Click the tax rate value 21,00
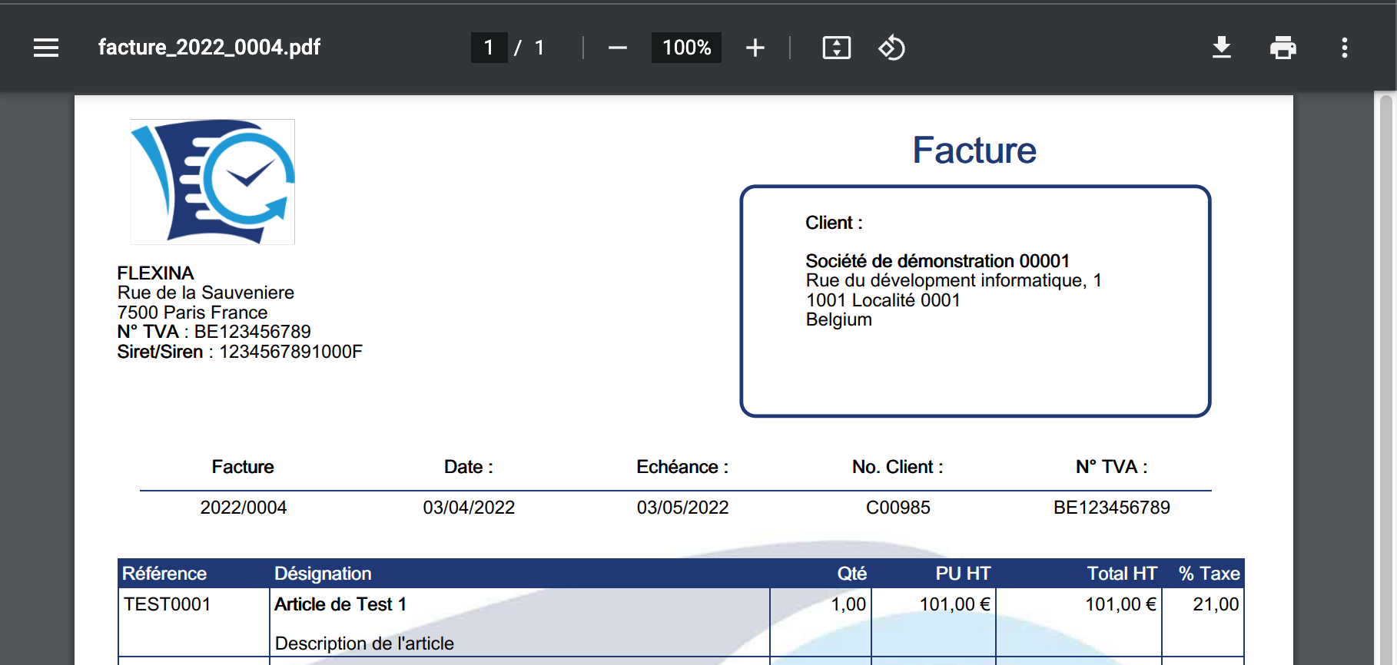Screen dimensions: 1397x665 tap(1216, 604)
